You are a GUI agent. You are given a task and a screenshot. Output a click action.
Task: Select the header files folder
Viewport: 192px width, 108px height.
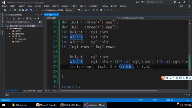pyautogui.click(x=18, y=31)
